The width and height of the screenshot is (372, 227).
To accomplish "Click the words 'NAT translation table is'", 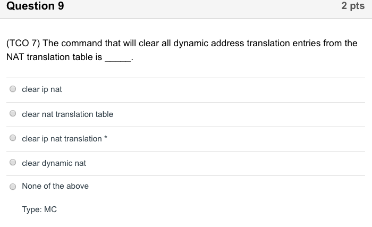I will click(54, 56).
